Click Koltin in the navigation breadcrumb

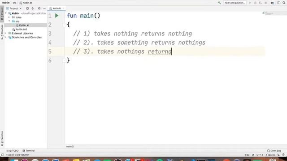point(6,3)
